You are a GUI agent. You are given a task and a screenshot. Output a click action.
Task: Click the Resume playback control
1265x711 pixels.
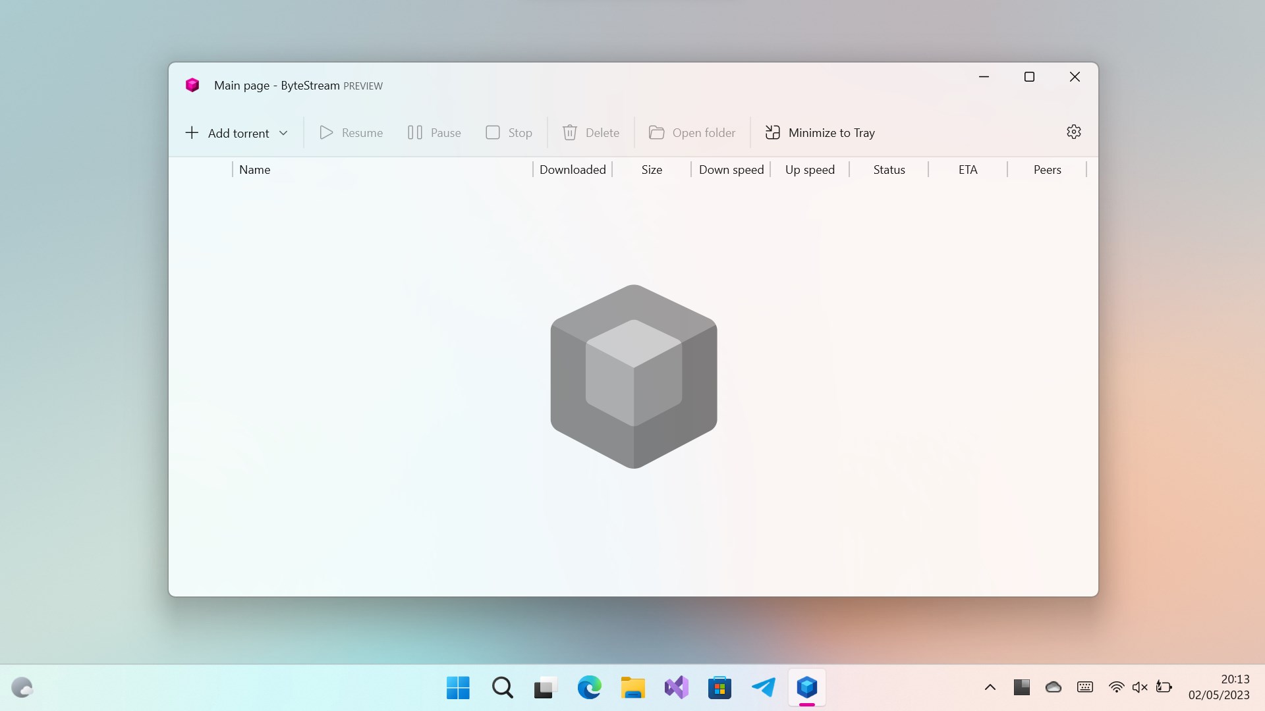pos(351,132)
